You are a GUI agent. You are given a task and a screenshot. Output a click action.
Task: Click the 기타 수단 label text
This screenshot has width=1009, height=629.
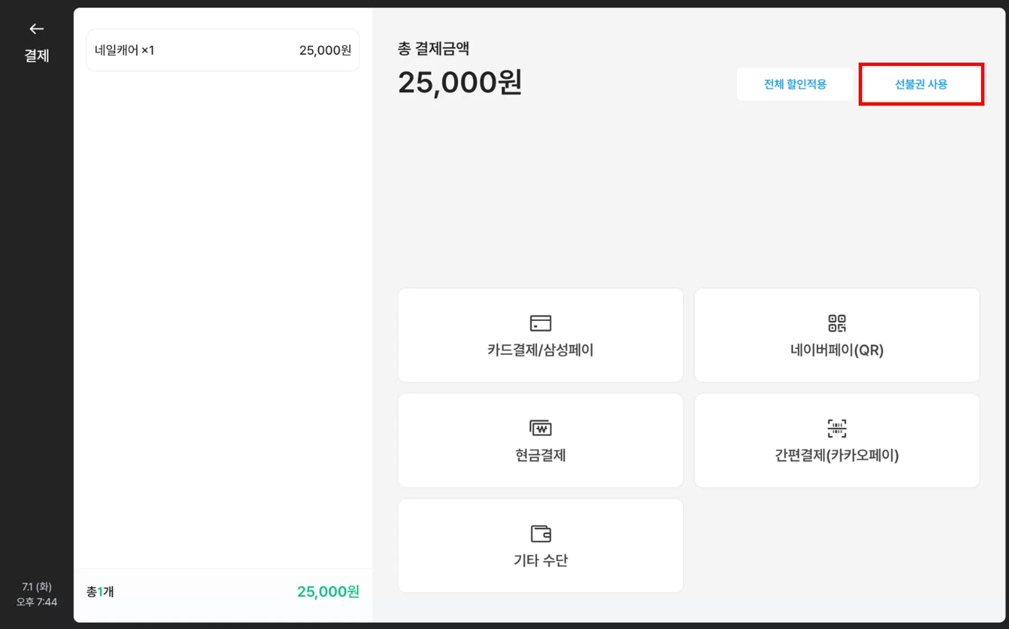(x=540, y=560)
